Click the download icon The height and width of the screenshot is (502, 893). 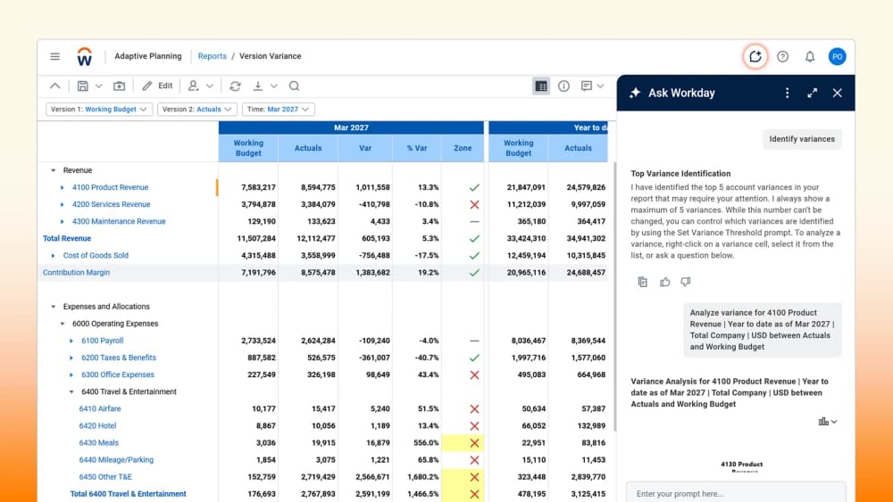[257, 86]
